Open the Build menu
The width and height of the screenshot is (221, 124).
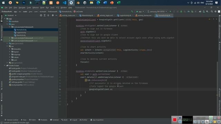tap(42, 8)
